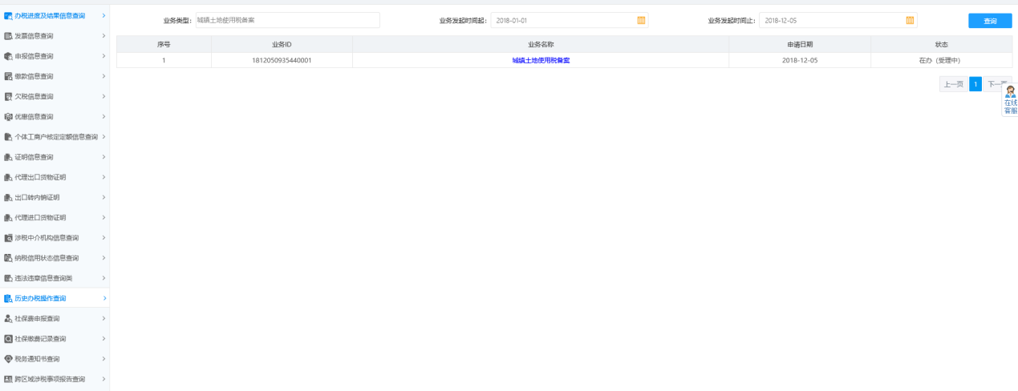The width and height of the screenshot is (1018, 391).
Task: Open the 代理进口货物证明 menu label
Action: click(40, 217)
